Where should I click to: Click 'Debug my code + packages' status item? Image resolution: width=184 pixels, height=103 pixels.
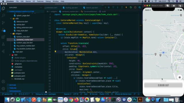(46, 94)
